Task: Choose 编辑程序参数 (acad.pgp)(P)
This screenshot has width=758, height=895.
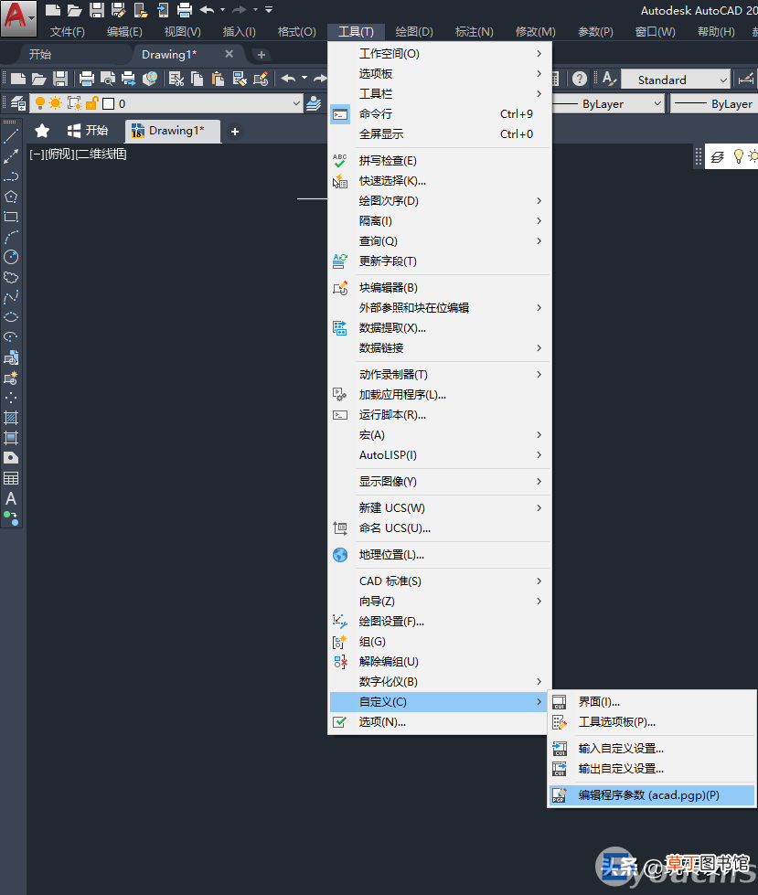Action: [652, 795]
